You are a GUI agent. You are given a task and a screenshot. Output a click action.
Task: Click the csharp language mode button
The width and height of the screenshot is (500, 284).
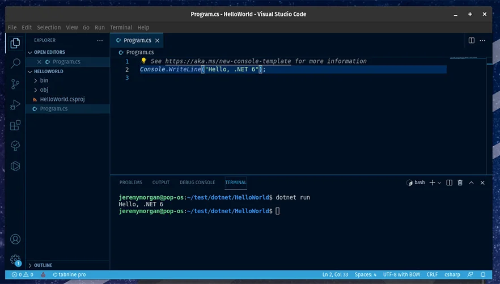[452, 275]
